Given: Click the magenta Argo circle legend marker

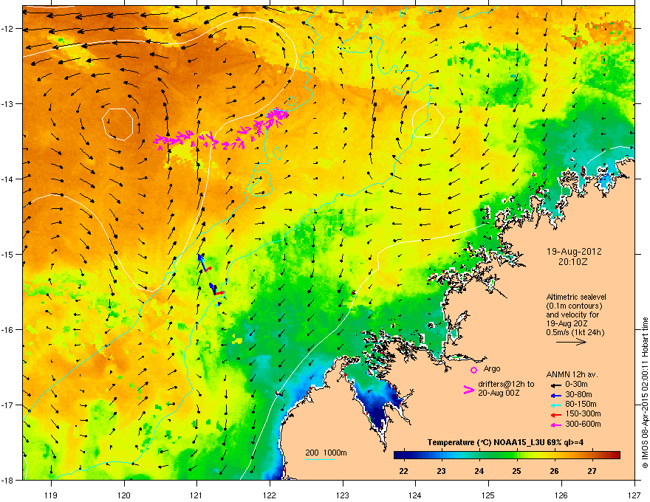Looking at the screenshot, I should coord(473,370).
